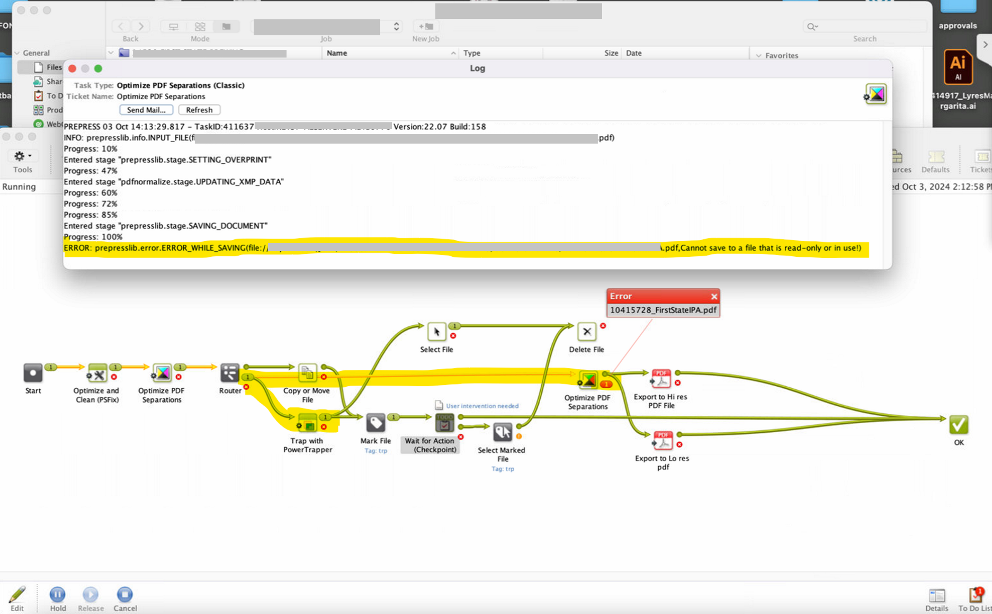Image resolution: width=992 pixels, height=614 pixels.
Task: Switch Mode to grid view
Action: 200,26
